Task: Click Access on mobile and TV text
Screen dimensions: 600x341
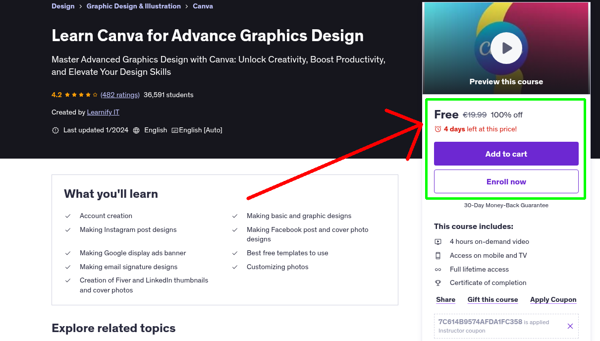Action: click(489, 256)
